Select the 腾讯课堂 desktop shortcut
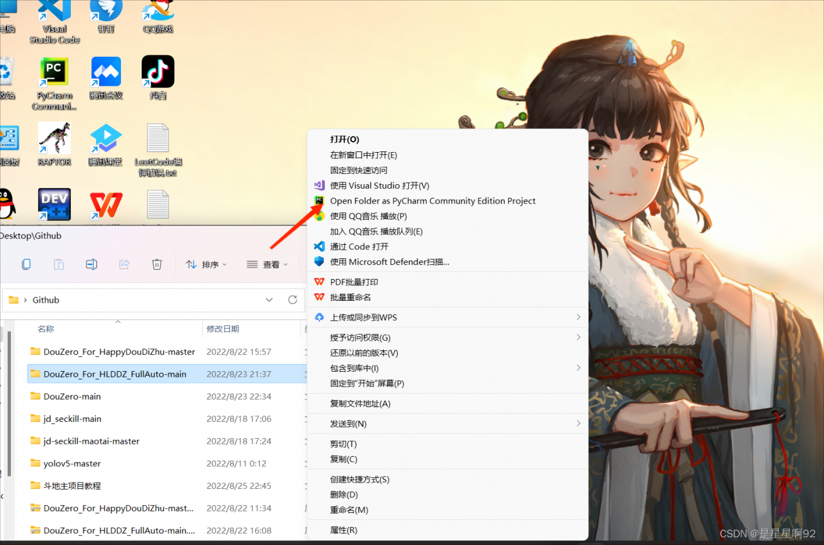 click(x=106, y=144)
